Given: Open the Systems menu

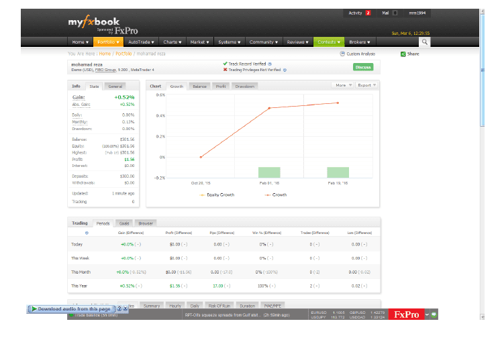Looking at the screenshot, I should pyautogui.click(x=230, y=42).
